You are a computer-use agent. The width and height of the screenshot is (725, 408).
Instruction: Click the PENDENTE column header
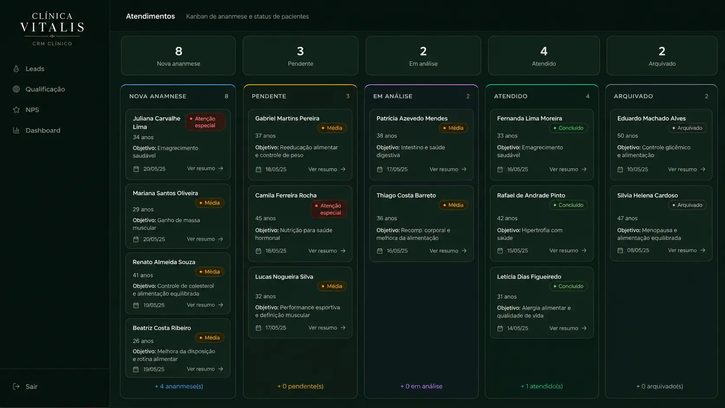click(269, 96)
